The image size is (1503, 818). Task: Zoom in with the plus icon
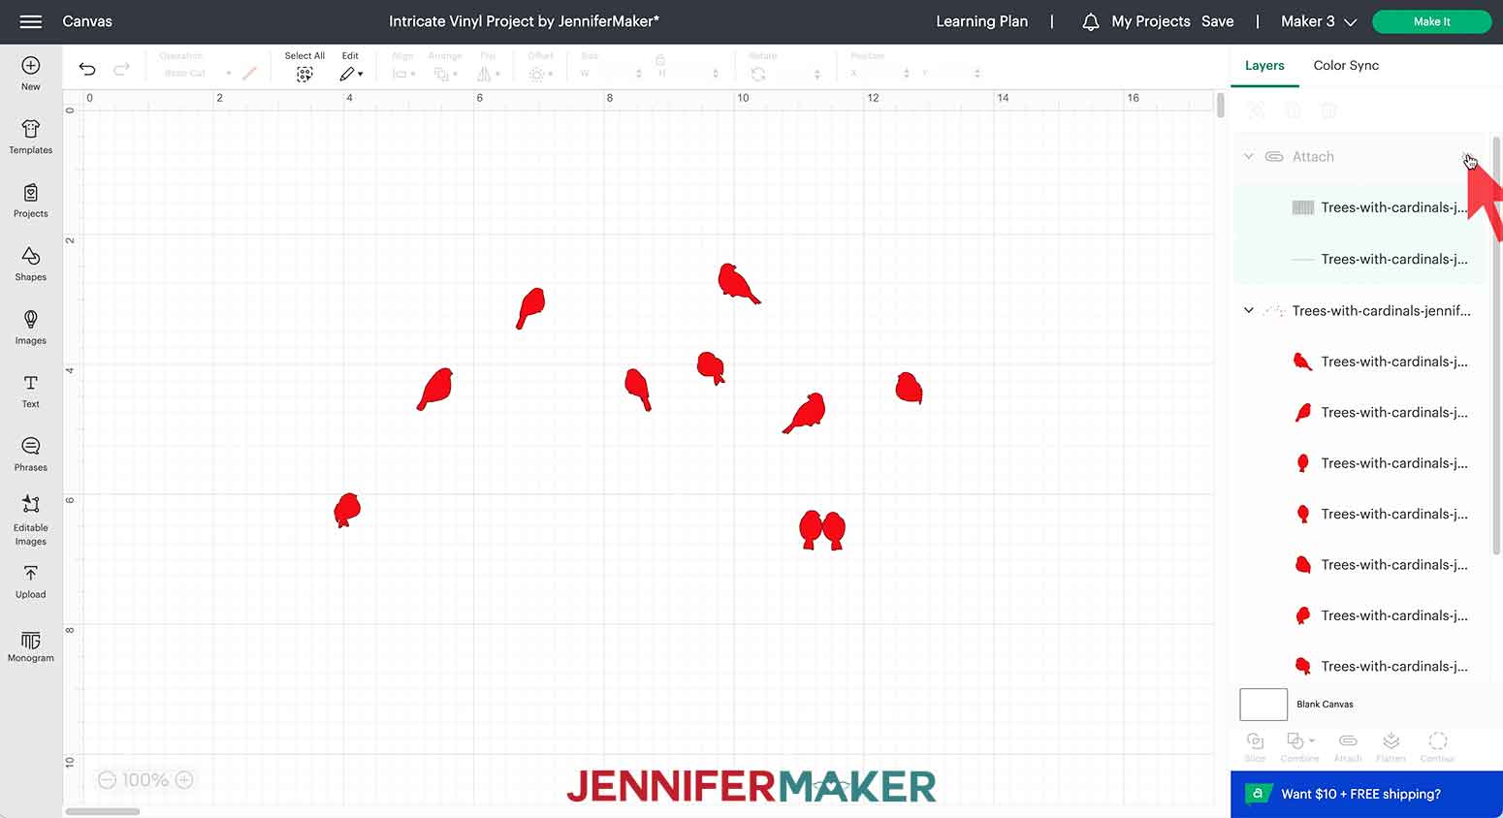(x=184, y=780)
